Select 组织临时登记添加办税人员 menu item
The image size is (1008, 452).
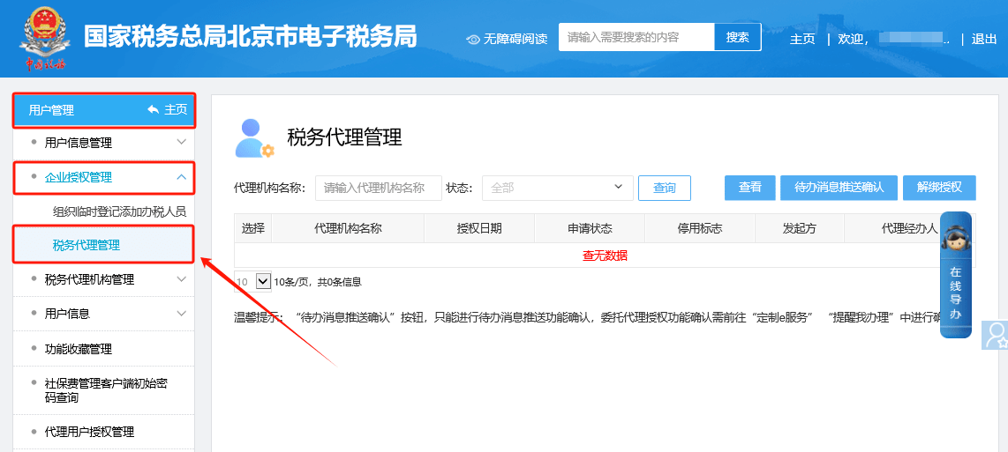tap(119, 212)
